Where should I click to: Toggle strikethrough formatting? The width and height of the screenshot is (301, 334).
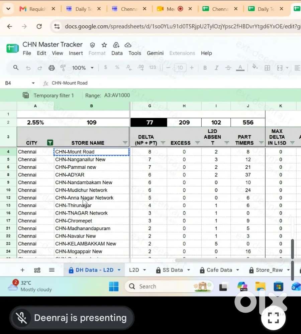click(228, 68)
